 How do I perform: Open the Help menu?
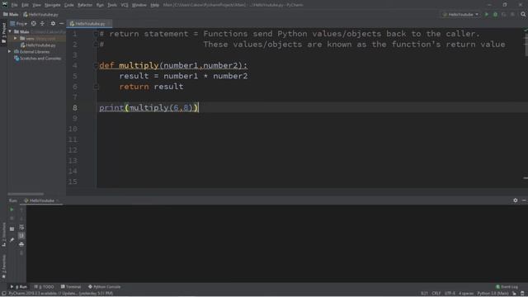[x=154, y=5]
